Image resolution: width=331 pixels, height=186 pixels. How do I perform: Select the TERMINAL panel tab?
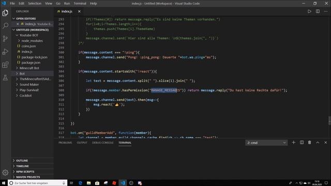[125, 143]
